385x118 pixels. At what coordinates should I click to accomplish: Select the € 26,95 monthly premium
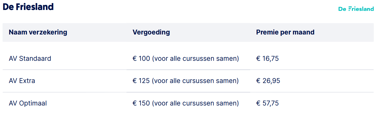pos(268,81)
